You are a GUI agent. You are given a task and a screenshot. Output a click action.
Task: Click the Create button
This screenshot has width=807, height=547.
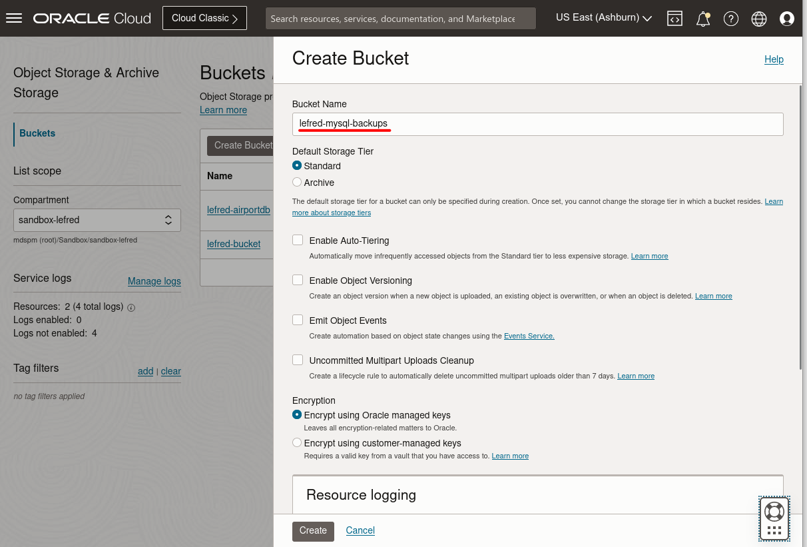coord(313,531)
